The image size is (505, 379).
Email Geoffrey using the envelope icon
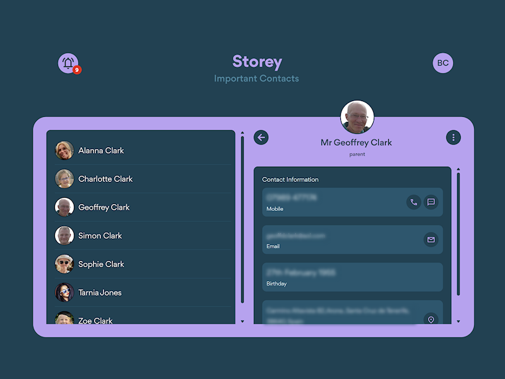431,240
